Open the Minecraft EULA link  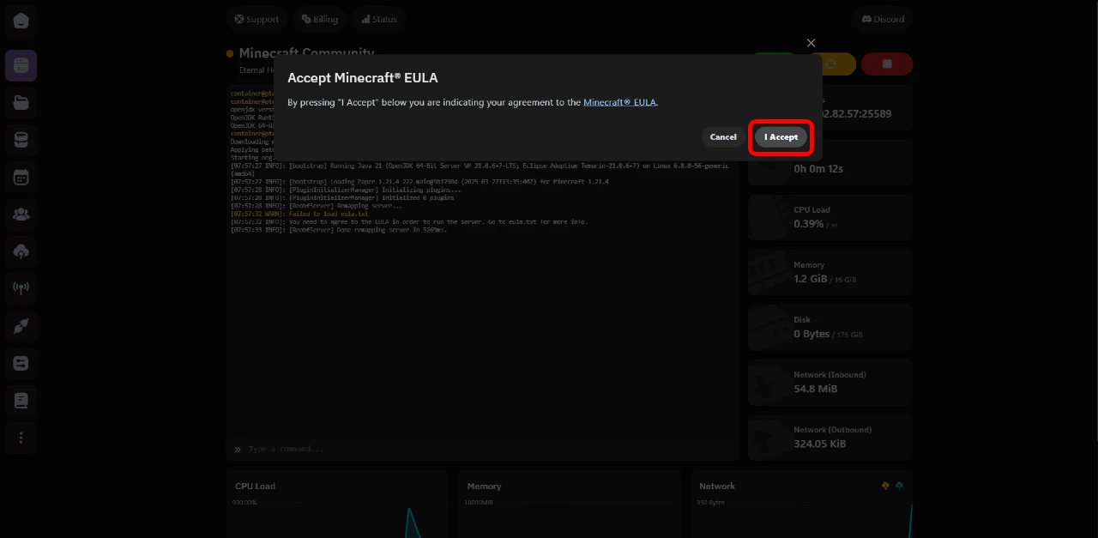tap(619, 102)
